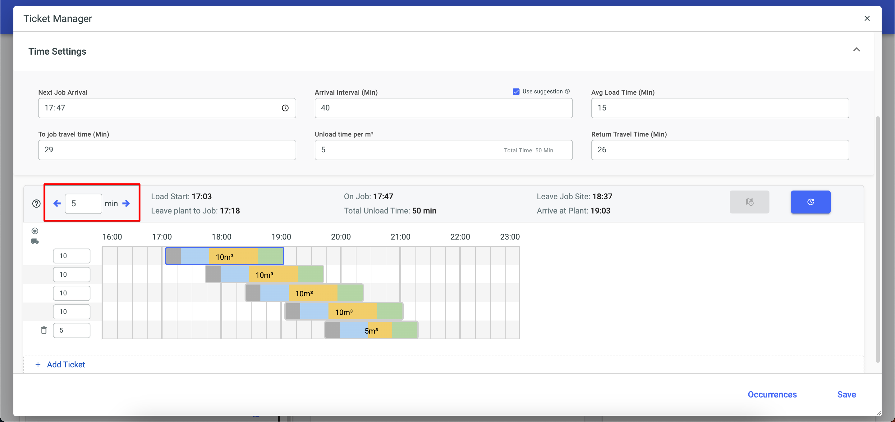Click the blue refresh button
The image size is (895, 422).
pyautogui.click(x=810, y=202)
